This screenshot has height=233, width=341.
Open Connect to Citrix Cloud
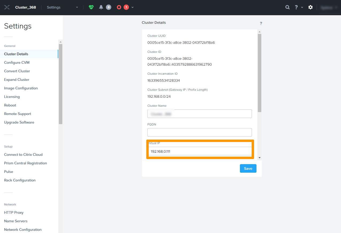point(23,155)
